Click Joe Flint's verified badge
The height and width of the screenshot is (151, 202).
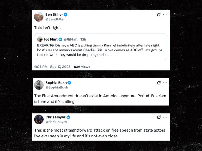(60, 39)
